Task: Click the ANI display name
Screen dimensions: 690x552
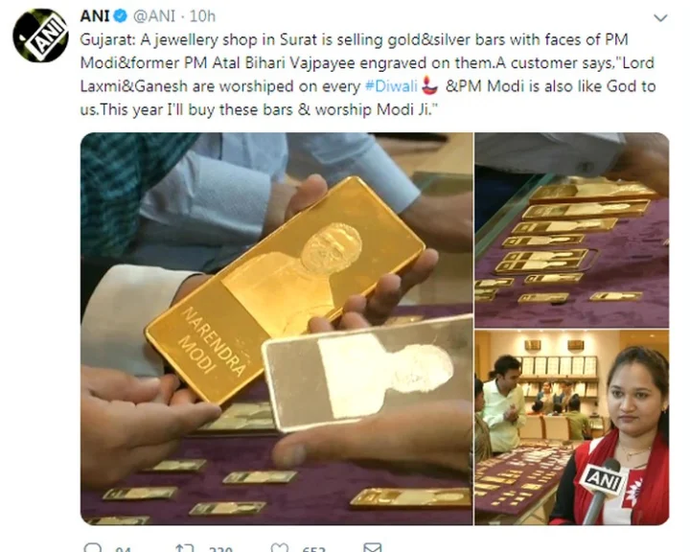Action: point(95,16)
